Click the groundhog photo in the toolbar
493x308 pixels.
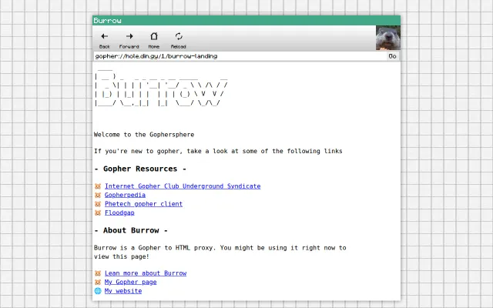[388, 38]
